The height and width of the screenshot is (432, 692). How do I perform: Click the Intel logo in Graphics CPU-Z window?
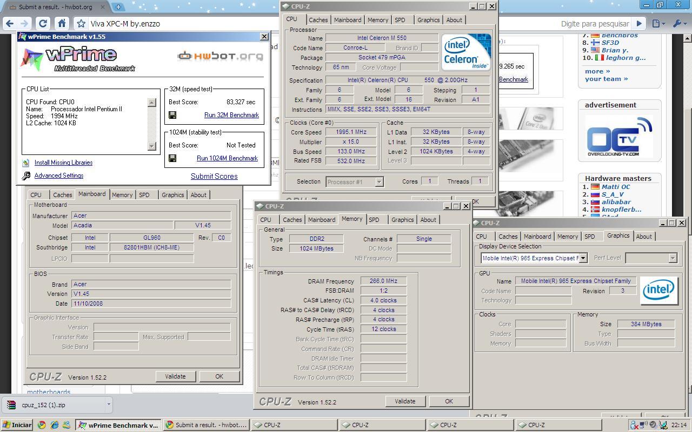click(x=659, y=291)
